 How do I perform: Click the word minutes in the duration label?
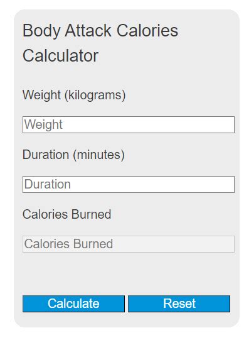(98, 155)
